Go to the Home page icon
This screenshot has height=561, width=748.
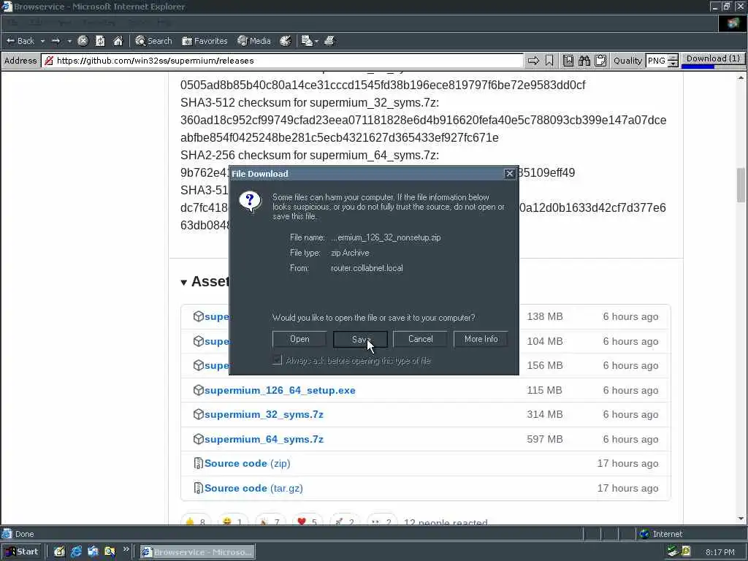[x=118, y=41]
